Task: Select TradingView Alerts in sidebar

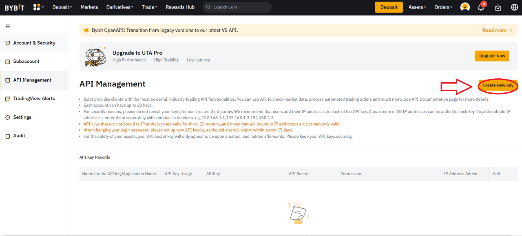Action: tap(34, 99)
